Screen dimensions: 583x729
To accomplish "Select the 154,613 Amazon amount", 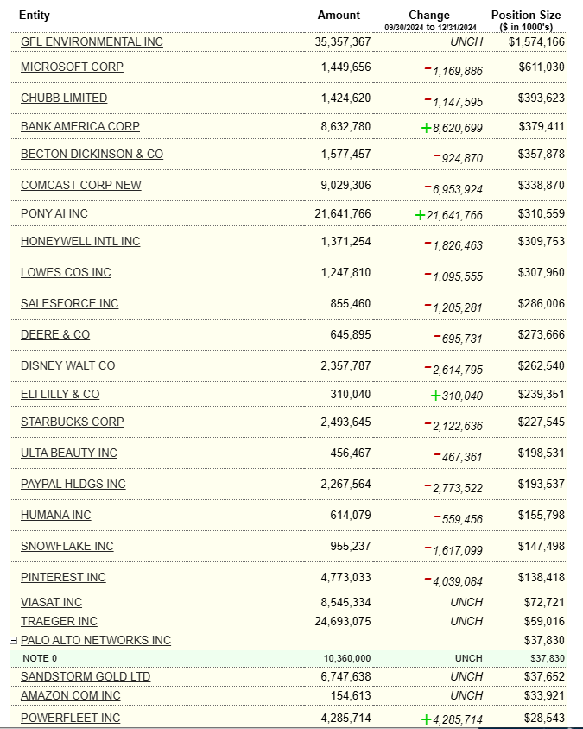I will point(350,696).
